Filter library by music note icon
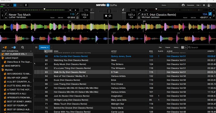The height and width of the screenshot is (113, 216). pos(183,47)
